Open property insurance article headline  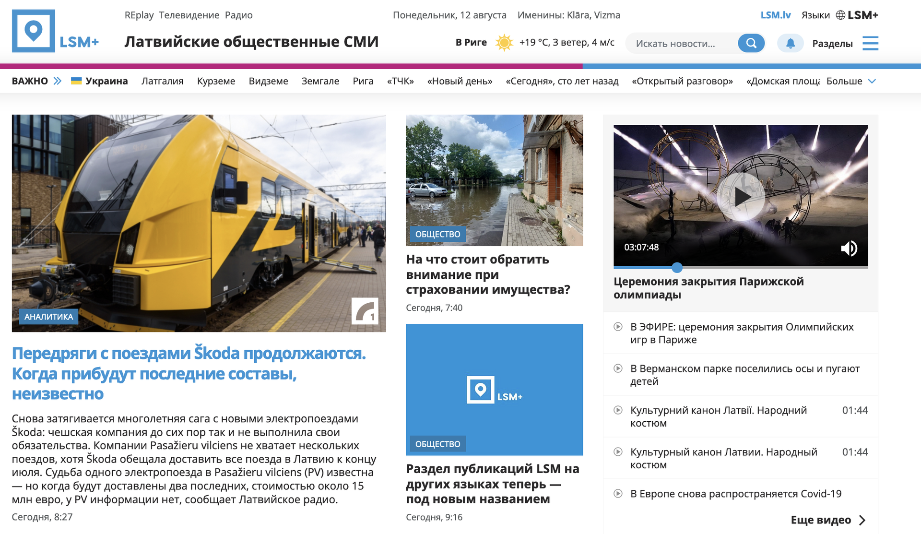tap(488, 274)
